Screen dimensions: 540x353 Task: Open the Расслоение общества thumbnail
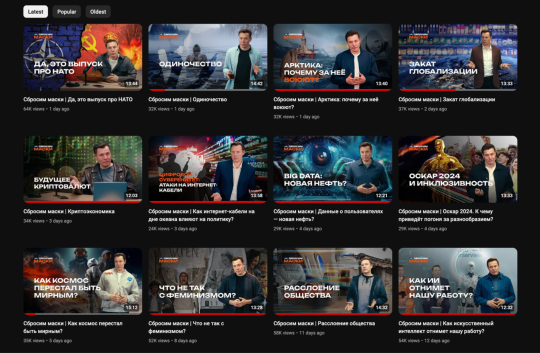332,280
